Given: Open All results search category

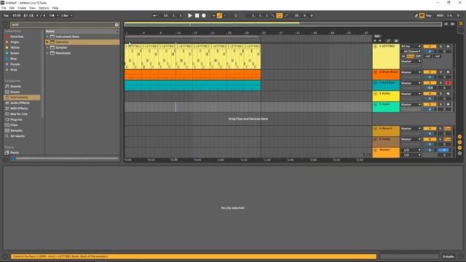Looking at the screenshot, I should (x=17, y=136).
